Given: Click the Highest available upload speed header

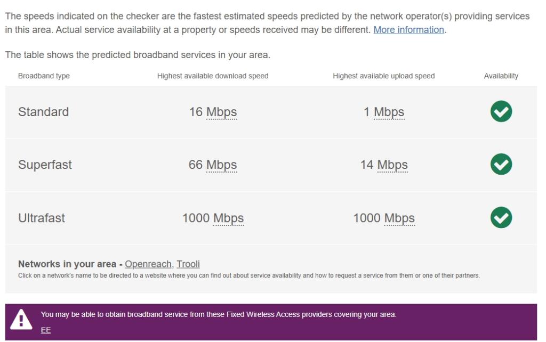Looking at the screenshot, I should (x=383, y=76).
